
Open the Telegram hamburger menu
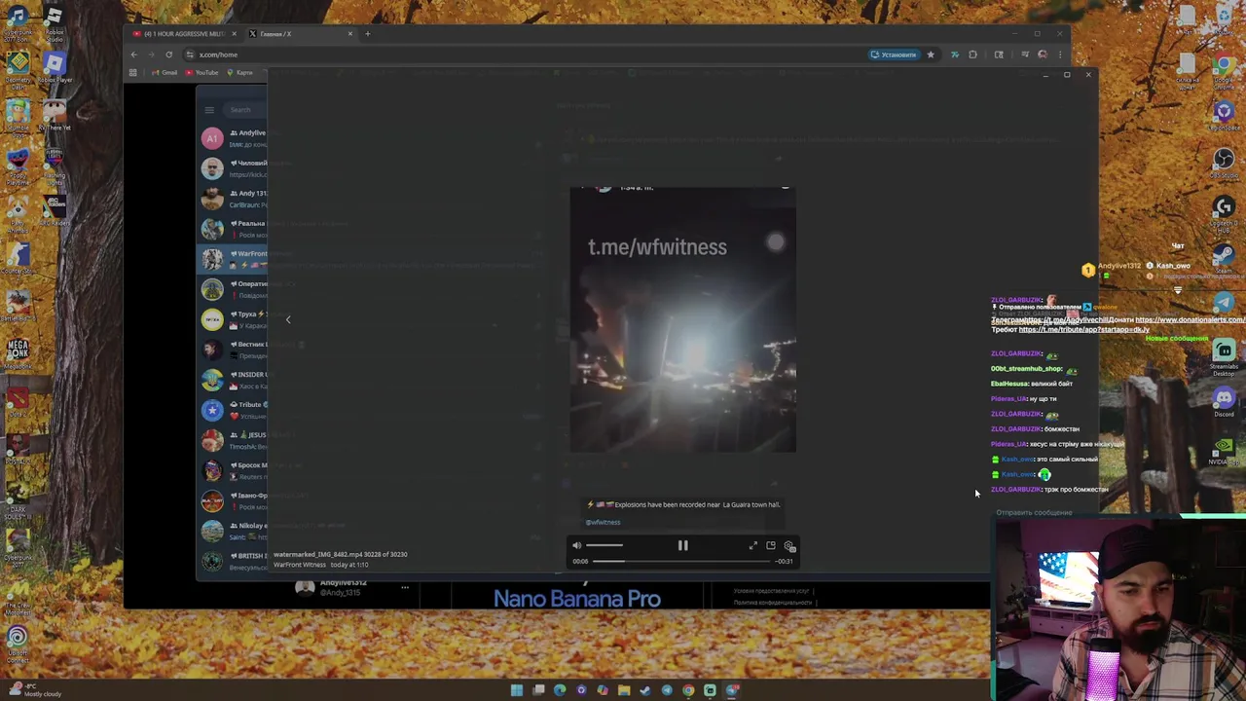click(209, 109)
